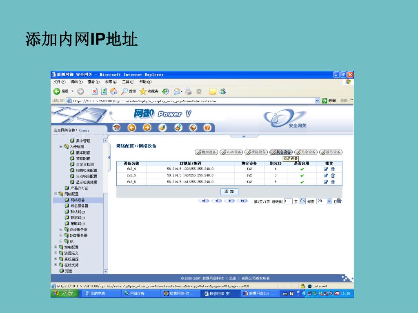Click the Go page jump button
The image size is (418, 313).
[x=302, y=201]
